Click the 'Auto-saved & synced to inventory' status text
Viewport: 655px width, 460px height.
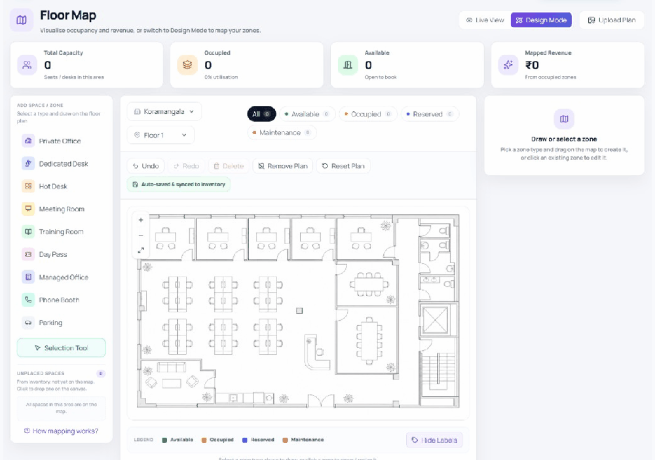coord(183,185)
